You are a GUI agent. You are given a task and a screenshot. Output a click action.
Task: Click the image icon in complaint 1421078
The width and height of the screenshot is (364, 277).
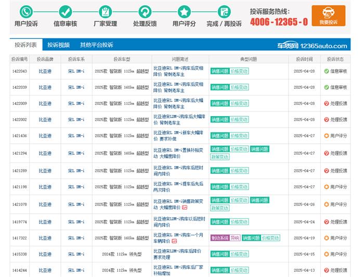click(x=185, y=207)
